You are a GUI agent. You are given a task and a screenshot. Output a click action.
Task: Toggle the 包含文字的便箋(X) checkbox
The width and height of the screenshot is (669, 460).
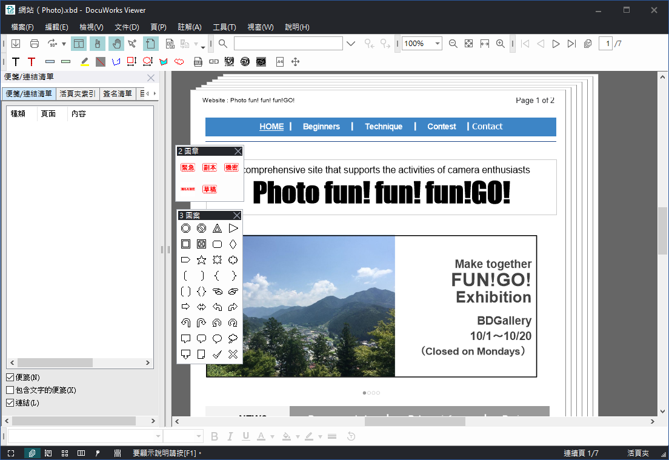(x=10, y=390)
